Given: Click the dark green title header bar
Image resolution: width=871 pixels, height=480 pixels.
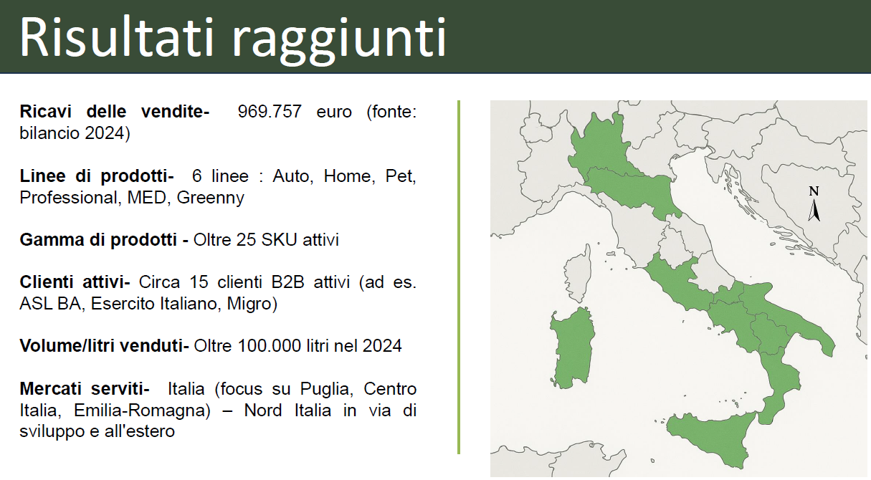Looking at the screenshot, I should [645, 36].
